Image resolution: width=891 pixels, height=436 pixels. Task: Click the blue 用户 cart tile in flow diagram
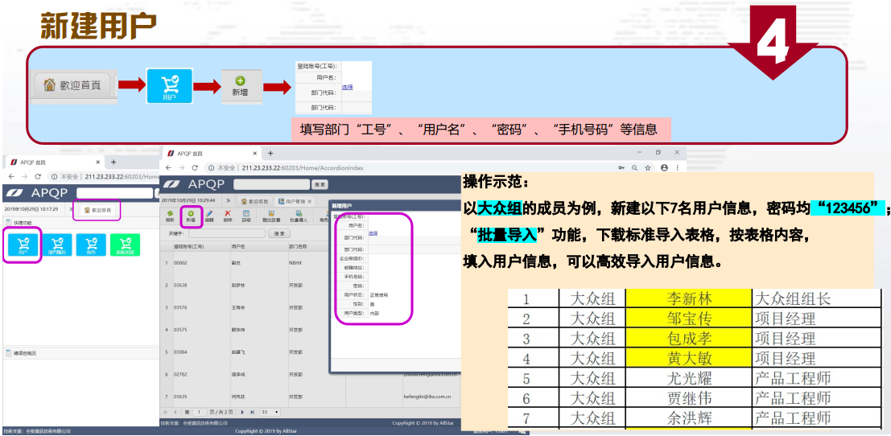click(x=169, y=86)
